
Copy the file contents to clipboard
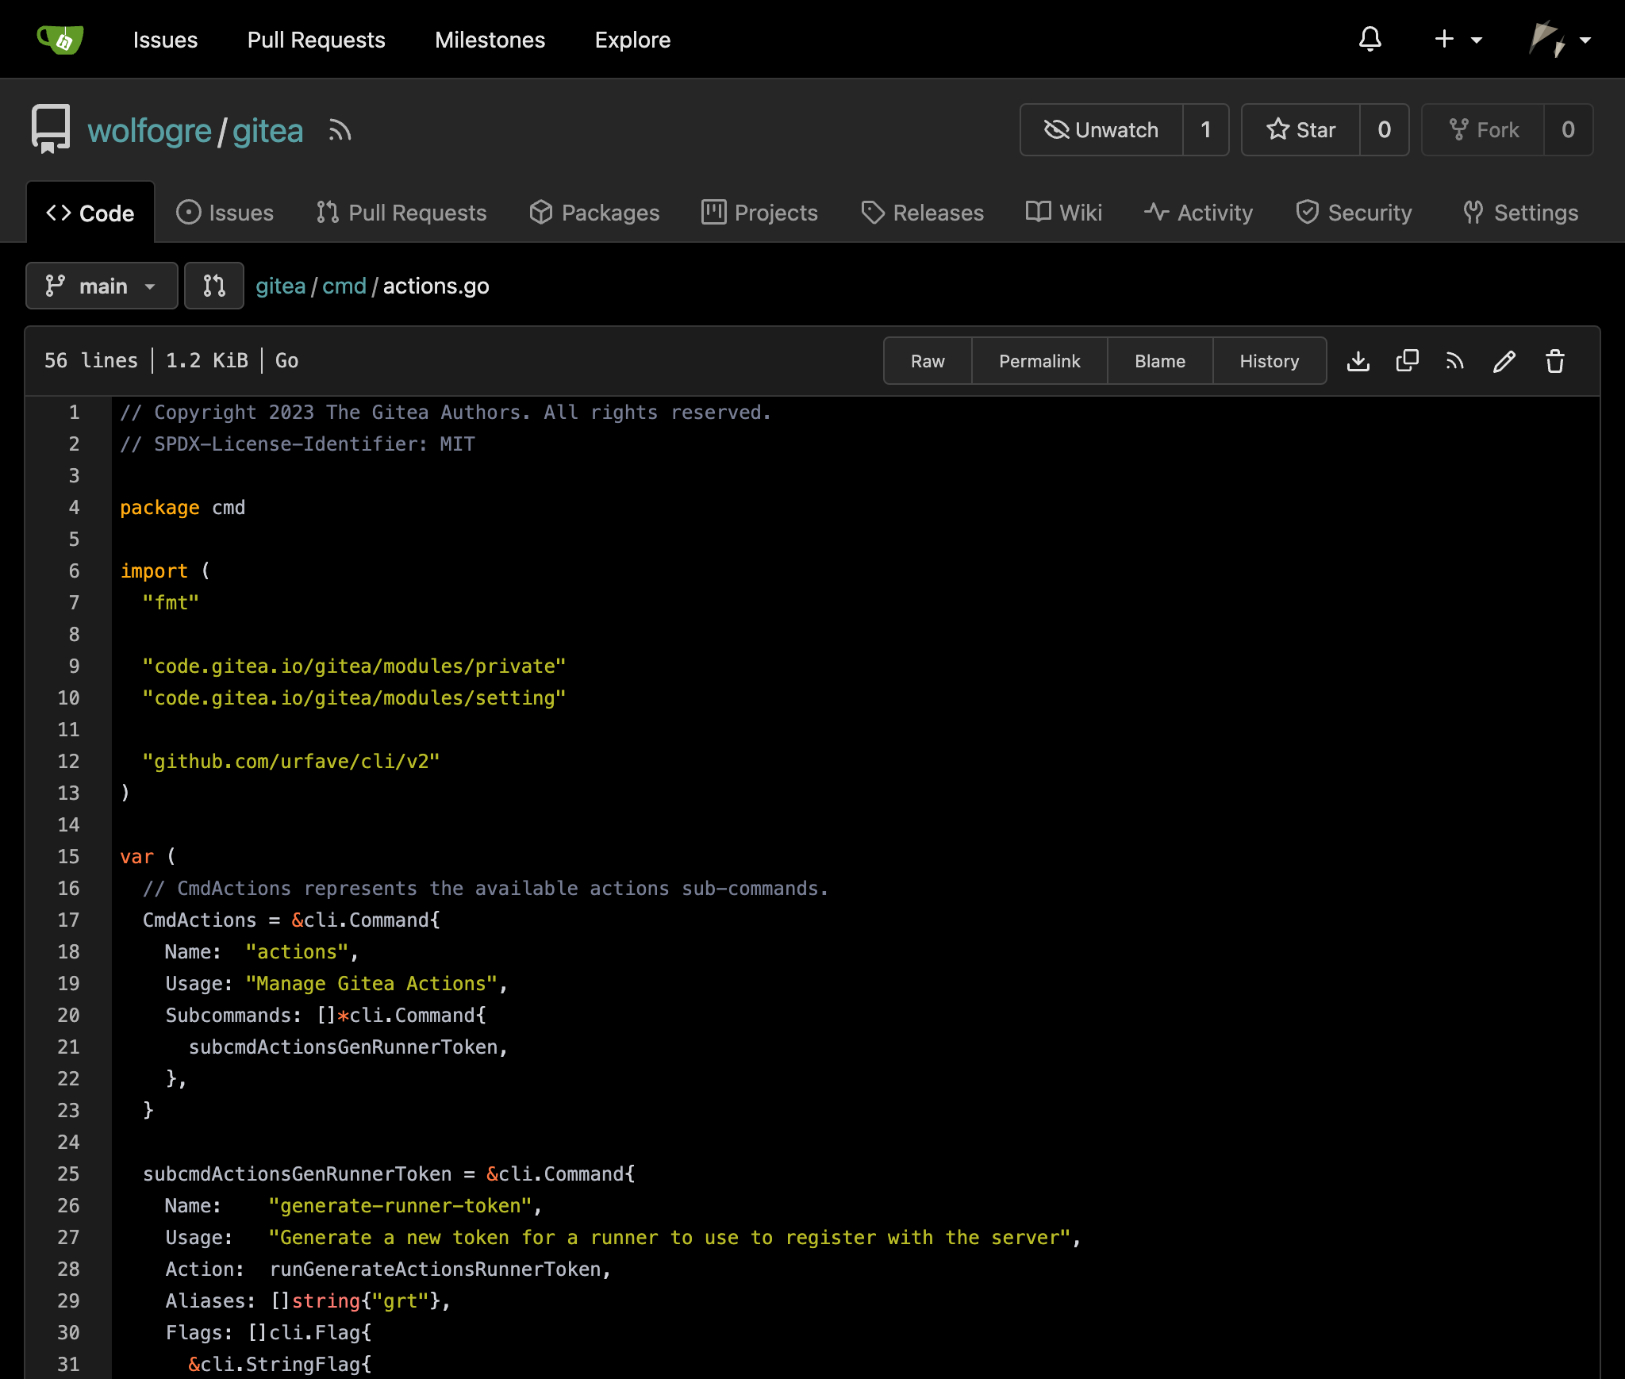pos(1408,361)
